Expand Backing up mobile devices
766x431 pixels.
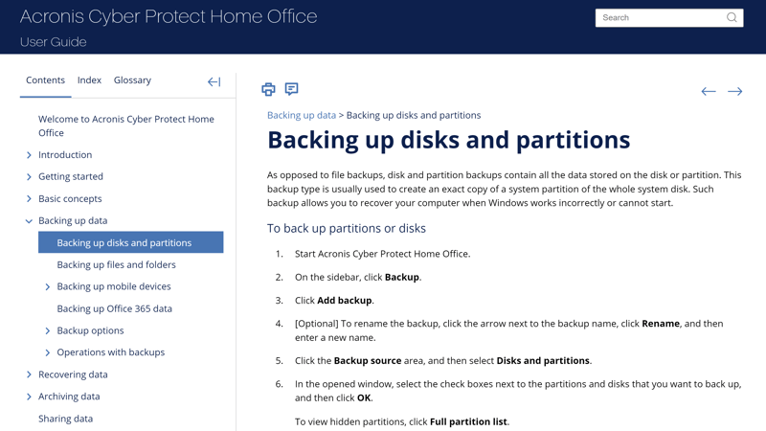(x=47, y=286)
